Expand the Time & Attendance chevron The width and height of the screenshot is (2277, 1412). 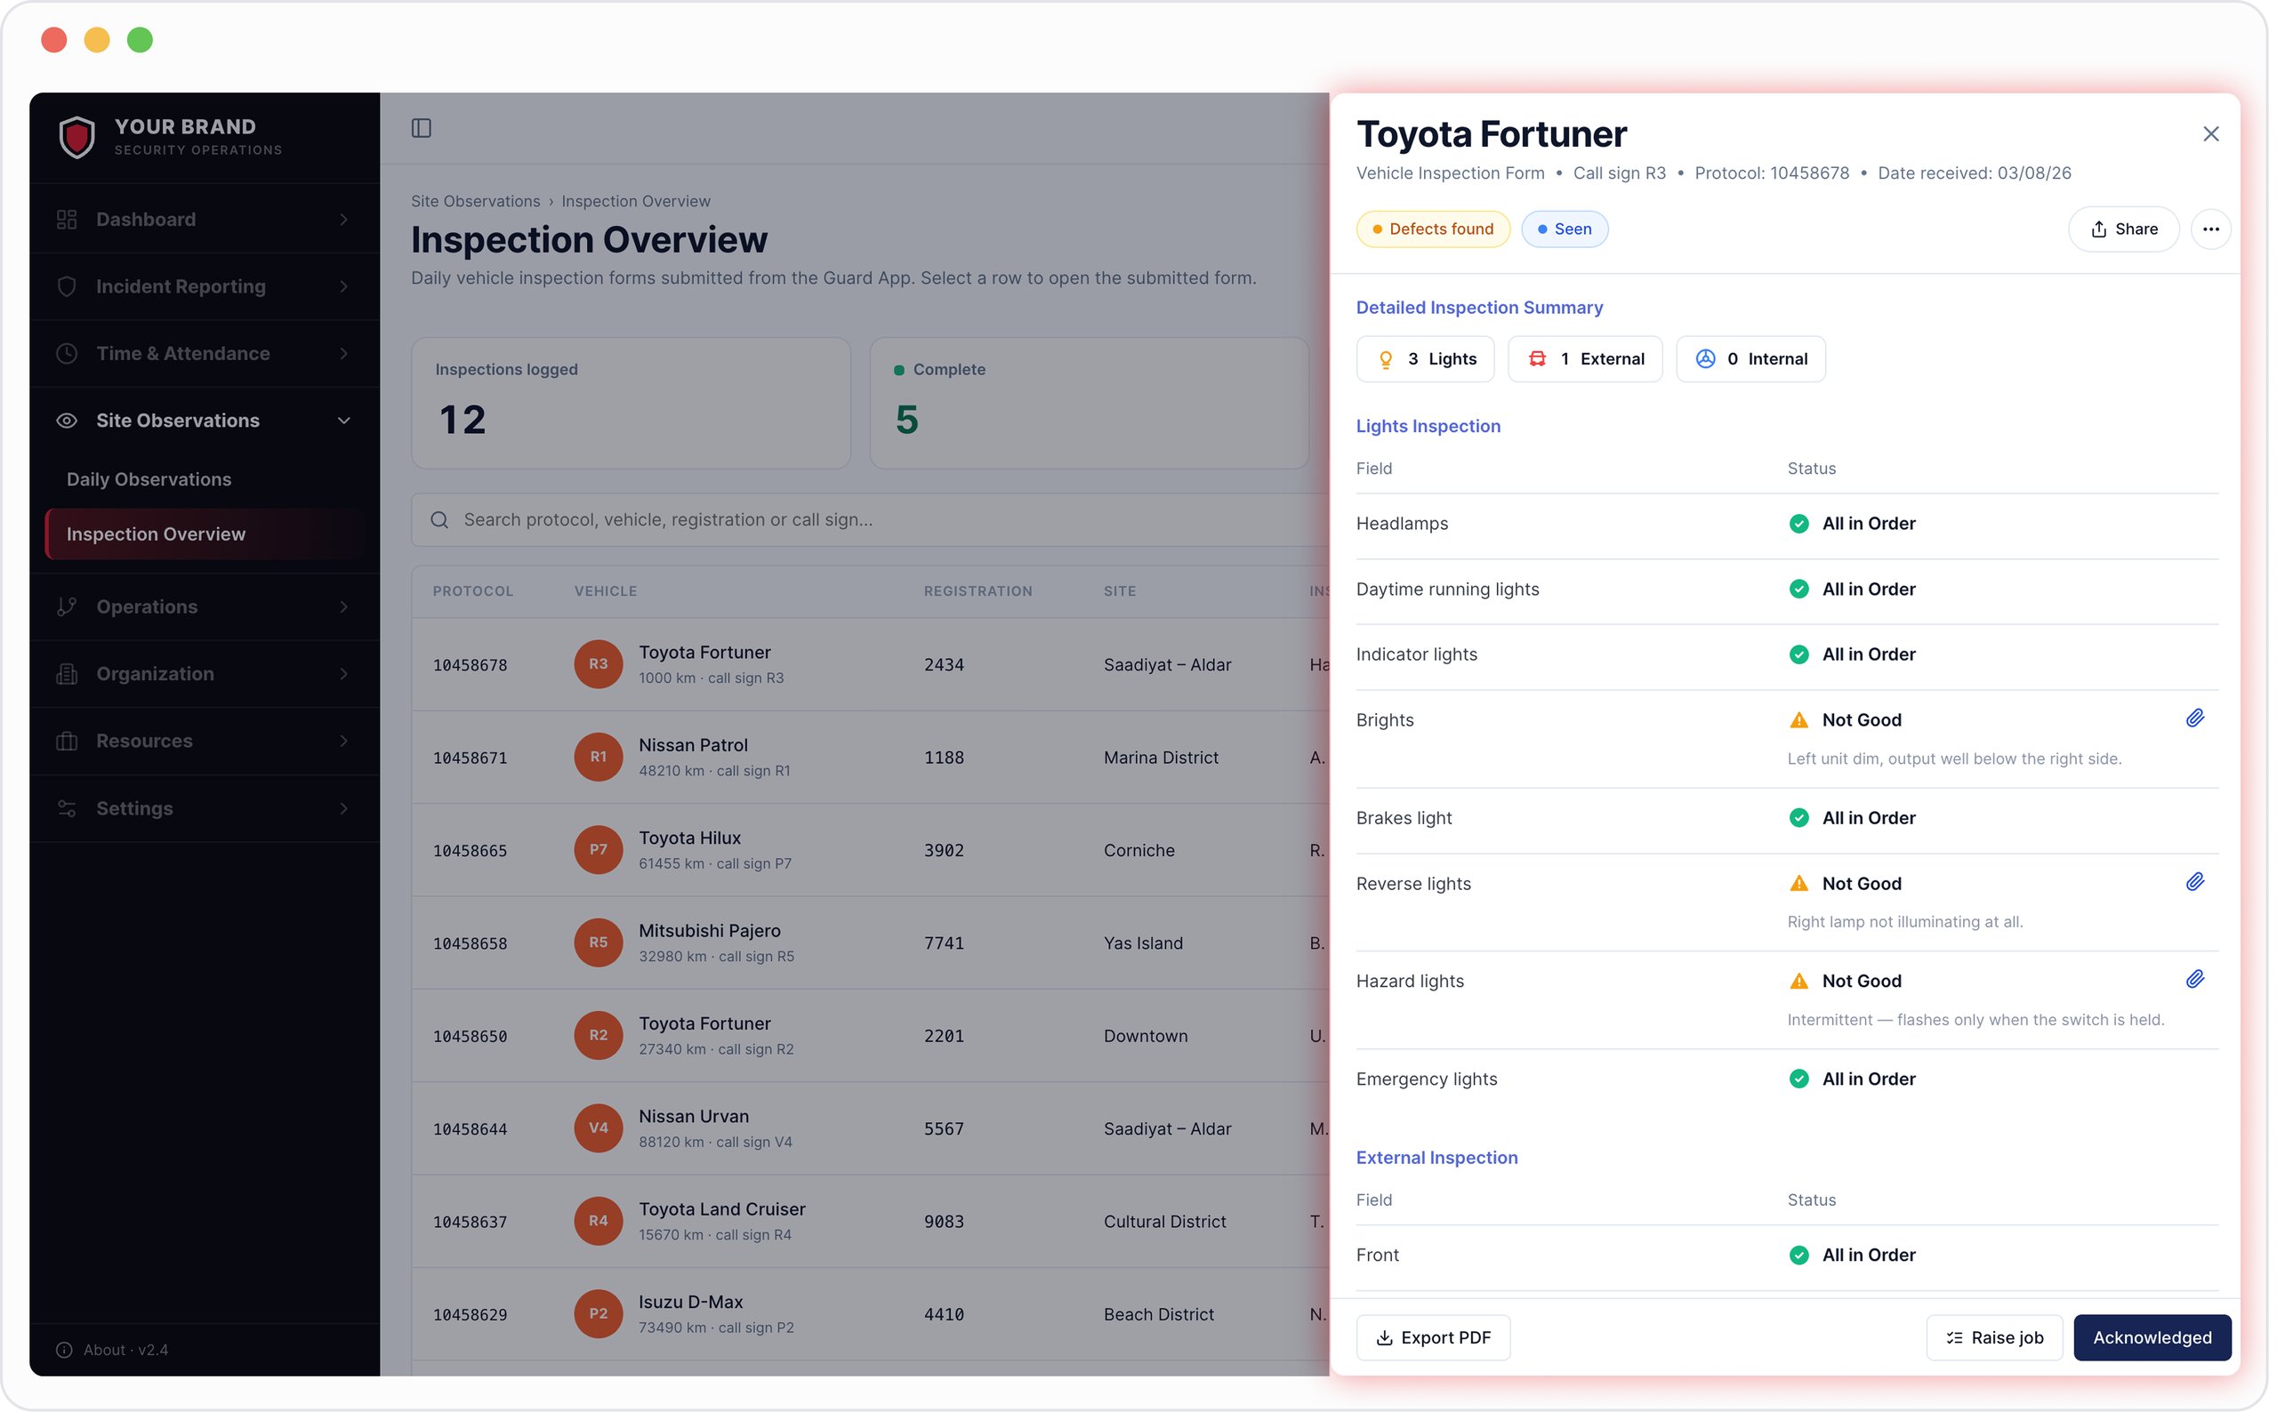[343, 354]
